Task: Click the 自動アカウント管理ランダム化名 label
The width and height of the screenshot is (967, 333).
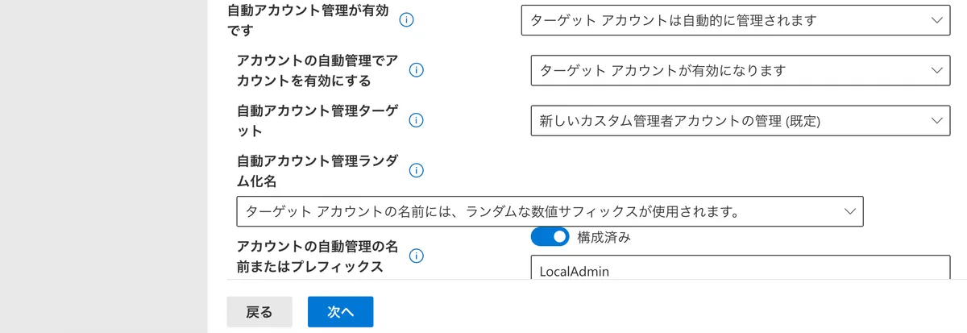Action: click(316, 170)
